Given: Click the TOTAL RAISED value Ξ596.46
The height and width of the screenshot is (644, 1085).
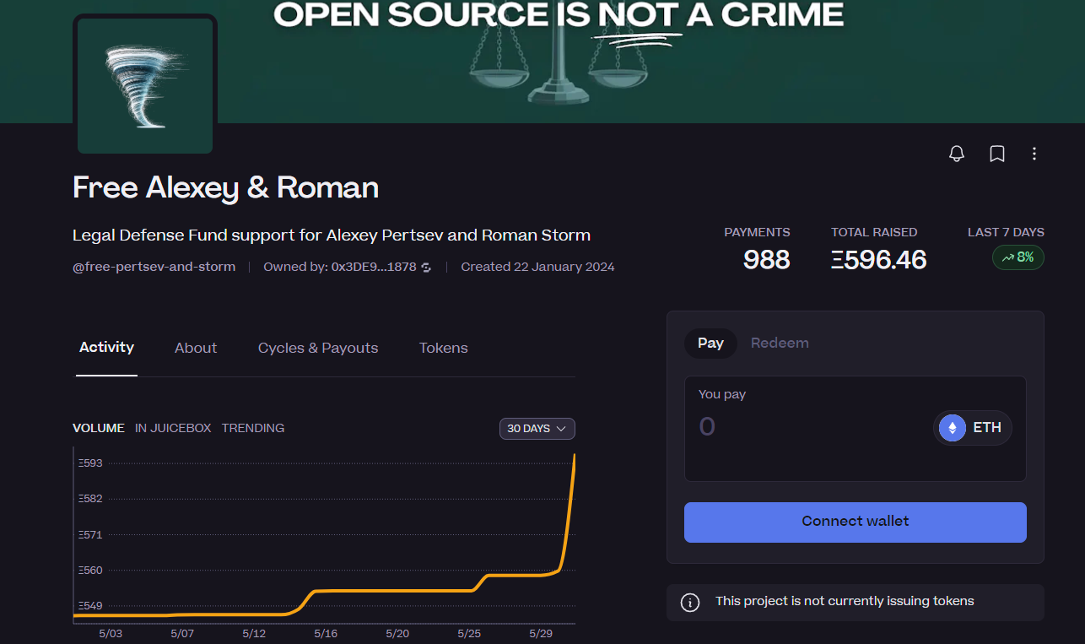Looking at the screenshot, I should click(879, 260).
